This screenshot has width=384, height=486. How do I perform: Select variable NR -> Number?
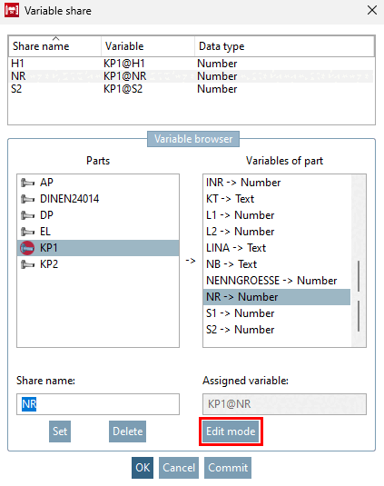point(277,297)
